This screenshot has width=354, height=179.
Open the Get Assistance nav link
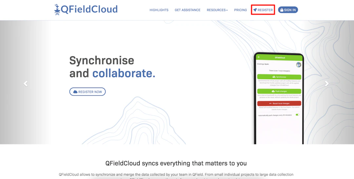coord(187,10)
